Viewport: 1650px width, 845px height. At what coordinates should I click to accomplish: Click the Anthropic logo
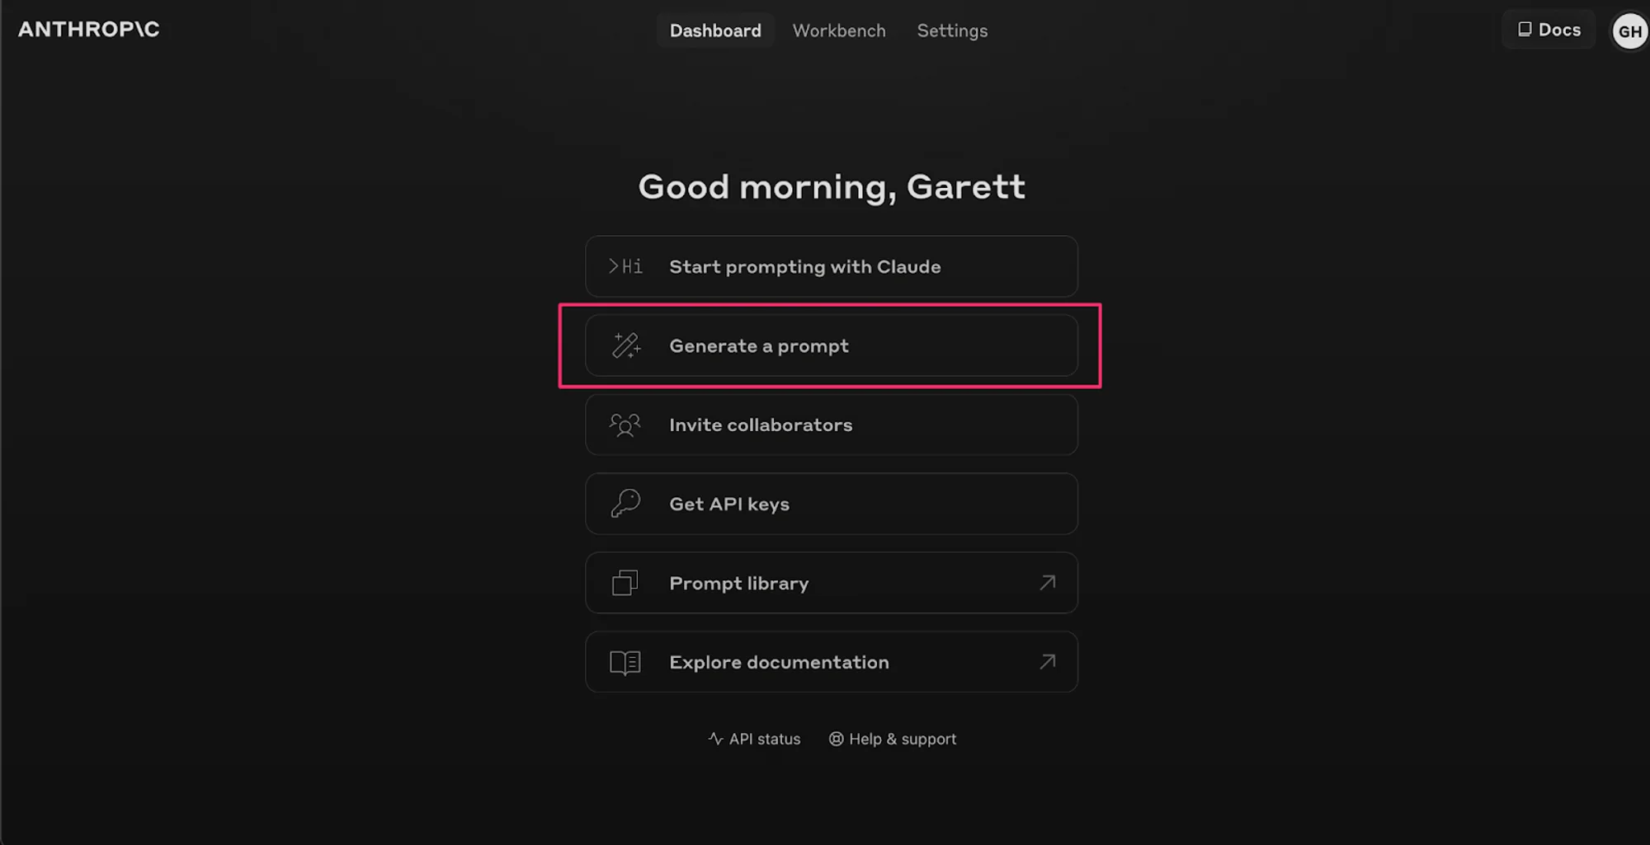click(x=89, y=29)
